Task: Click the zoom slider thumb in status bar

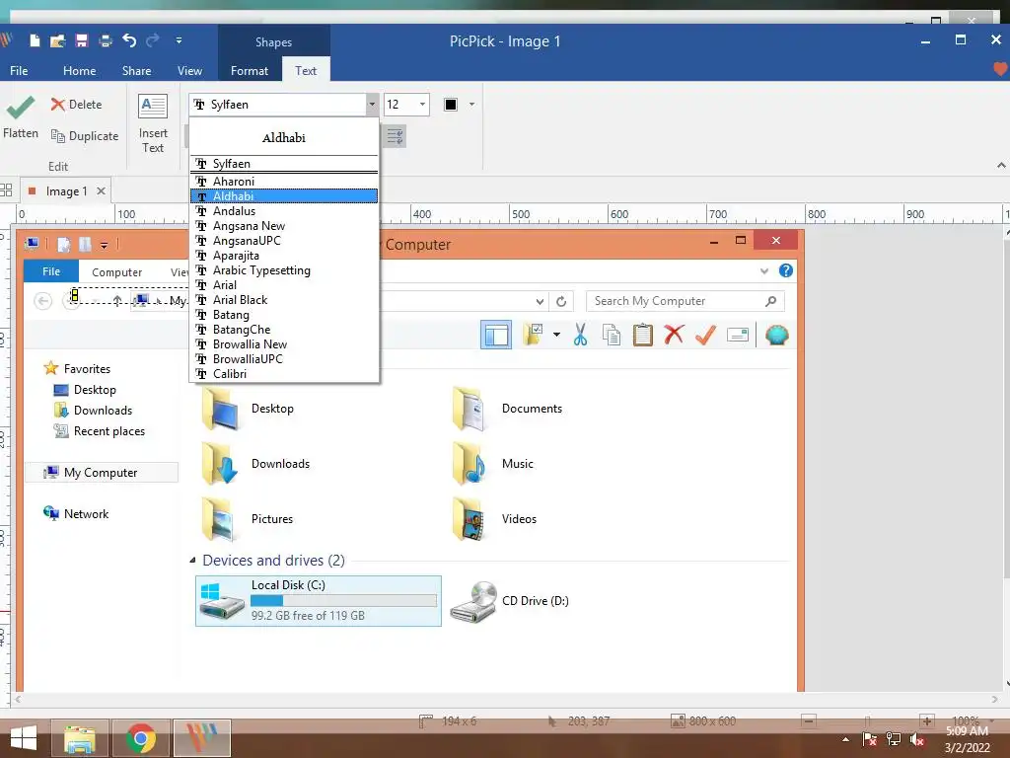Action: [868, 721]
